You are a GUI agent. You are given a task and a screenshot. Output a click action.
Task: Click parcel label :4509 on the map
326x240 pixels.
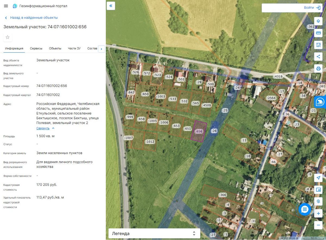click(207, 105)
